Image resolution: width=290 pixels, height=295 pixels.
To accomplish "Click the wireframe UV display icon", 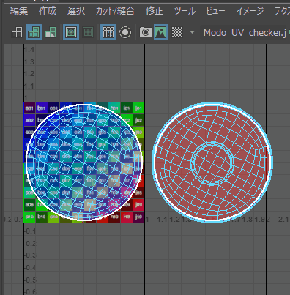I will (x=17, y=32).
